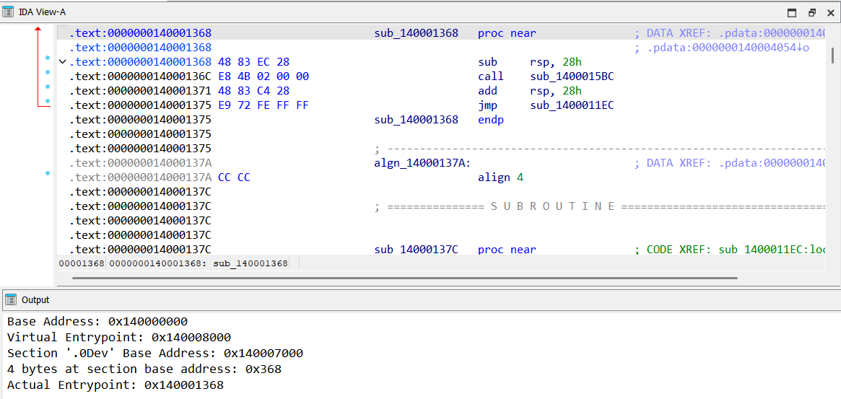Select the Output panel tab title
The width and height of the screenshot is (841, 399).
35,299
